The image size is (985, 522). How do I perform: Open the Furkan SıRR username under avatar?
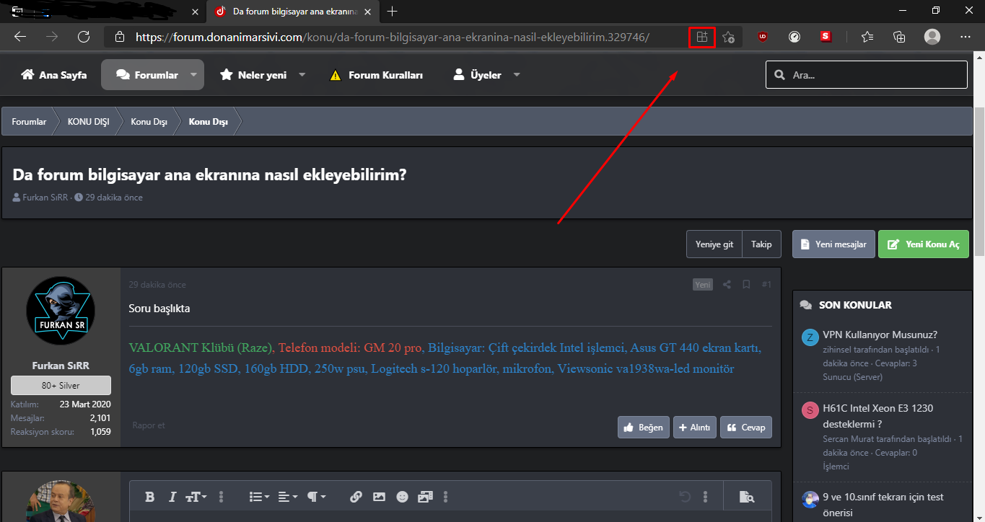pyautogui.click(x=61, y=366)
